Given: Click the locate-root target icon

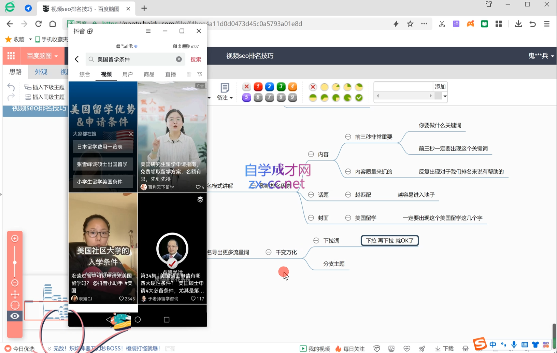Looking at the screenshot, I should [x=15, y=305].
